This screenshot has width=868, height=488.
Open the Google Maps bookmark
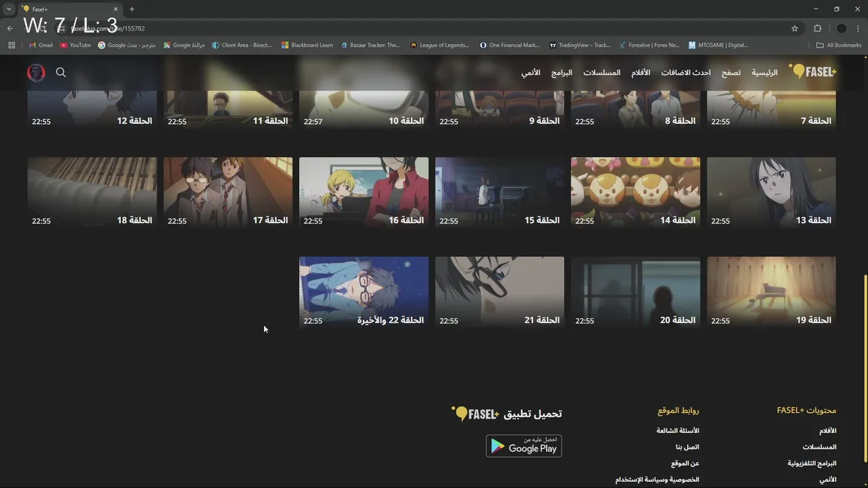point(184,45)
